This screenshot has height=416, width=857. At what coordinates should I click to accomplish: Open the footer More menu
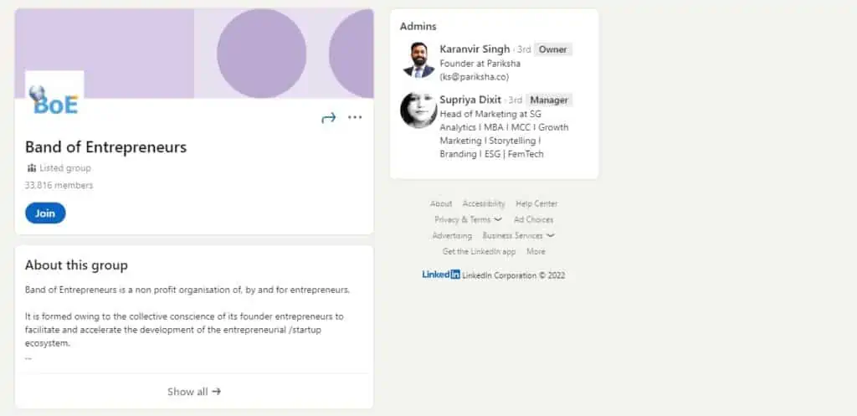536,251
